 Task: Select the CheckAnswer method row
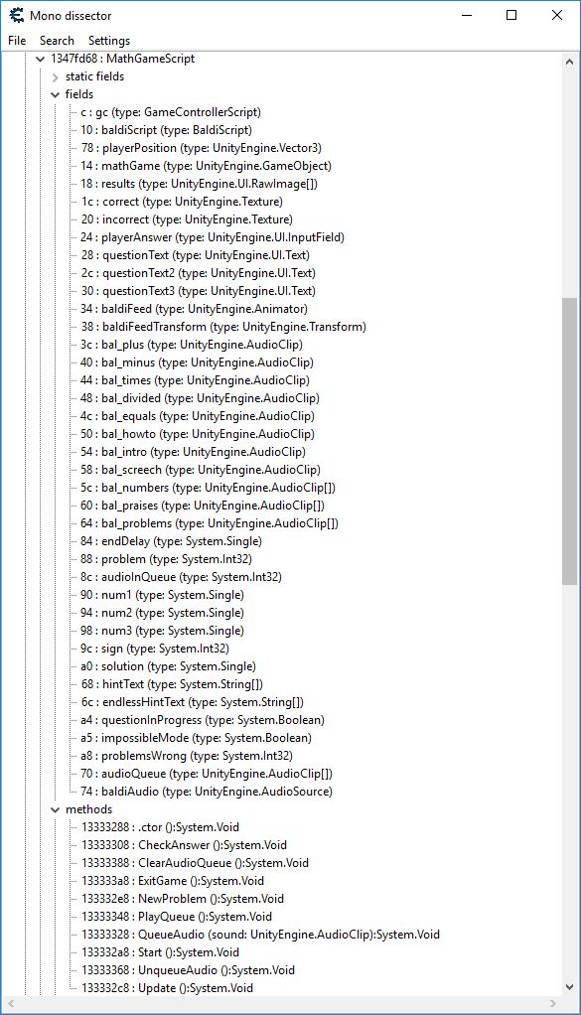185,845
